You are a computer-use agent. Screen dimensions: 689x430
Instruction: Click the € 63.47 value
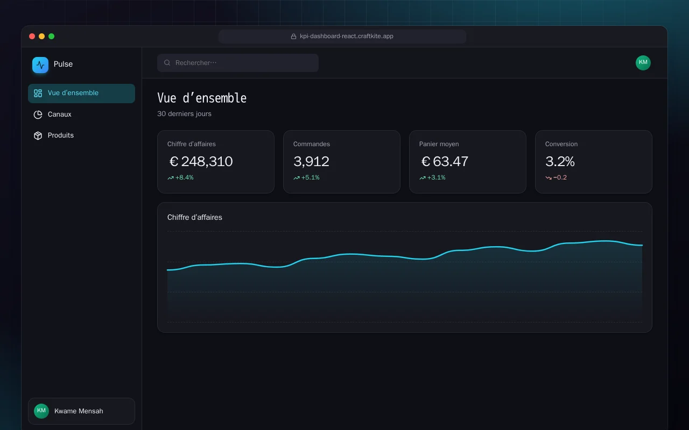pos(445,161)
